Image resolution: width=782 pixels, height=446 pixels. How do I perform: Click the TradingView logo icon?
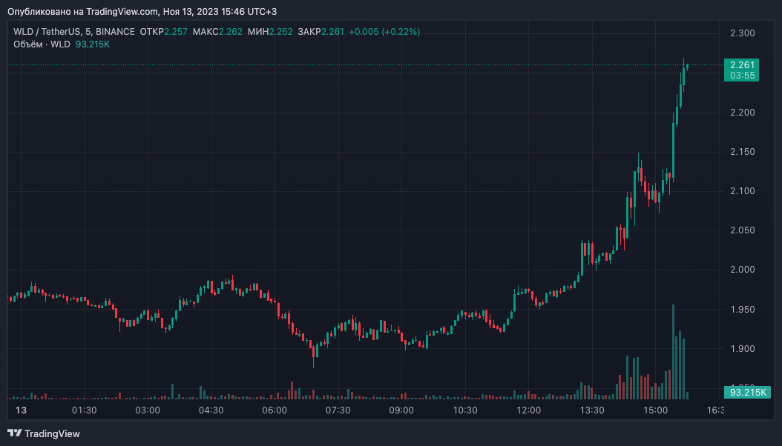[x=14, y=433]
